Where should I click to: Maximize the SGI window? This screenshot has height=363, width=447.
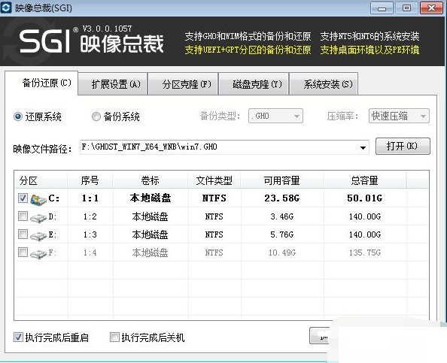click(407, 8)
